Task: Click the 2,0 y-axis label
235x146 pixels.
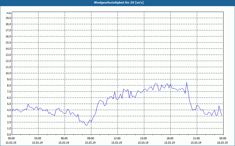Action: [9, 122]
